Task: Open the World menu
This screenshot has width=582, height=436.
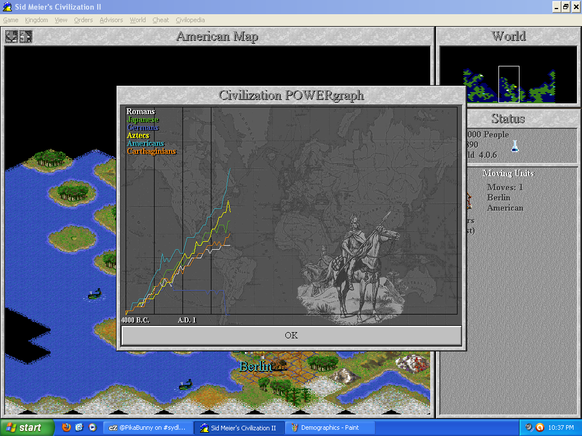Action: [138, 20]
